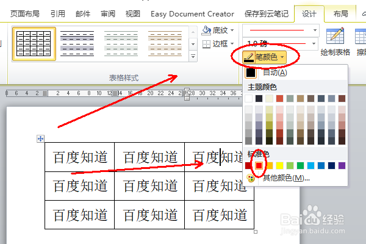Viewport: 366px width, 244px height.
Task: Apply the purple banded table style
Action: pos(77,44)
